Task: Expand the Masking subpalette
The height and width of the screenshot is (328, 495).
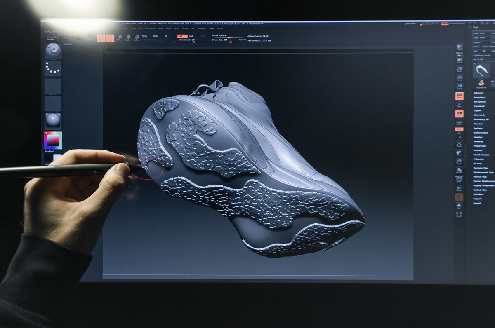Action: tap(478, 138)
